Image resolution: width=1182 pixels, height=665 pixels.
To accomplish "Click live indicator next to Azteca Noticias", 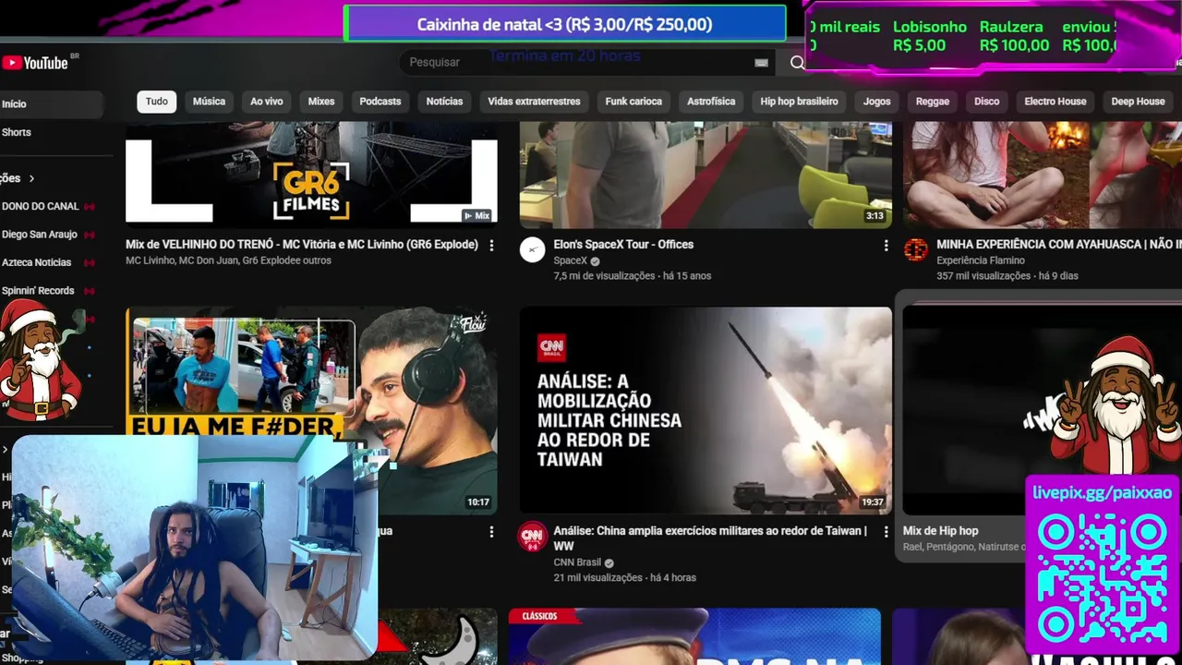I will pos(90,263).
